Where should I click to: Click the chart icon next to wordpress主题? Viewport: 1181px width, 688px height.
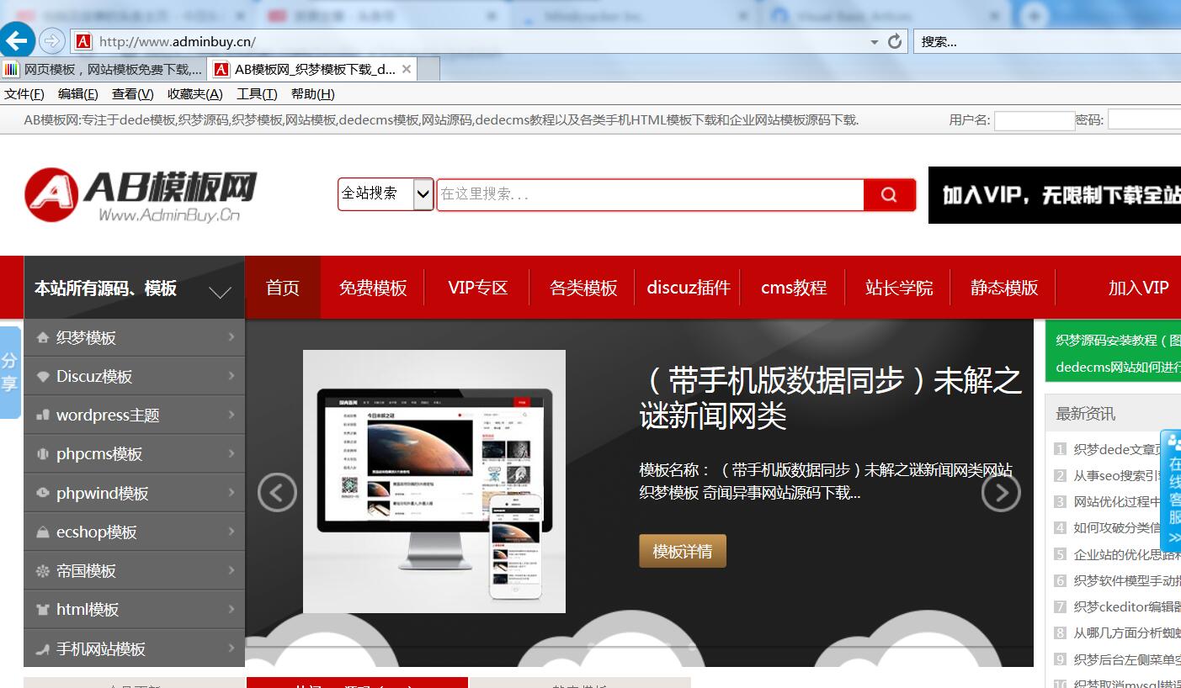tap(43, 414)
